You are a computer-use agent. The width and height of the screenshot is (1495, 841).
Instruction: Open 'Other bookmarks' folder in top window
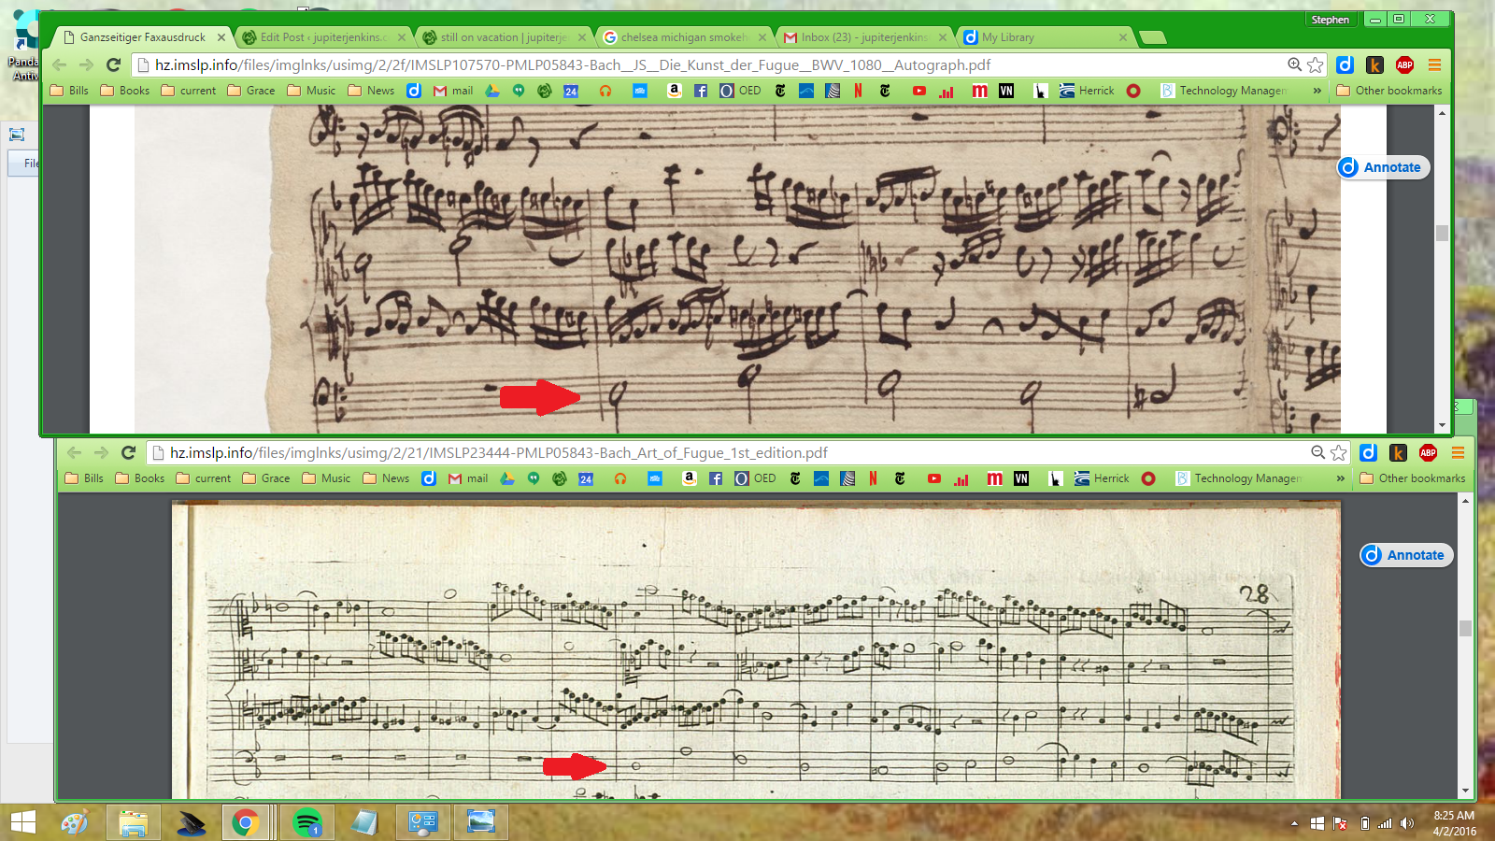pyautogui.click(x=1389, y=91)
